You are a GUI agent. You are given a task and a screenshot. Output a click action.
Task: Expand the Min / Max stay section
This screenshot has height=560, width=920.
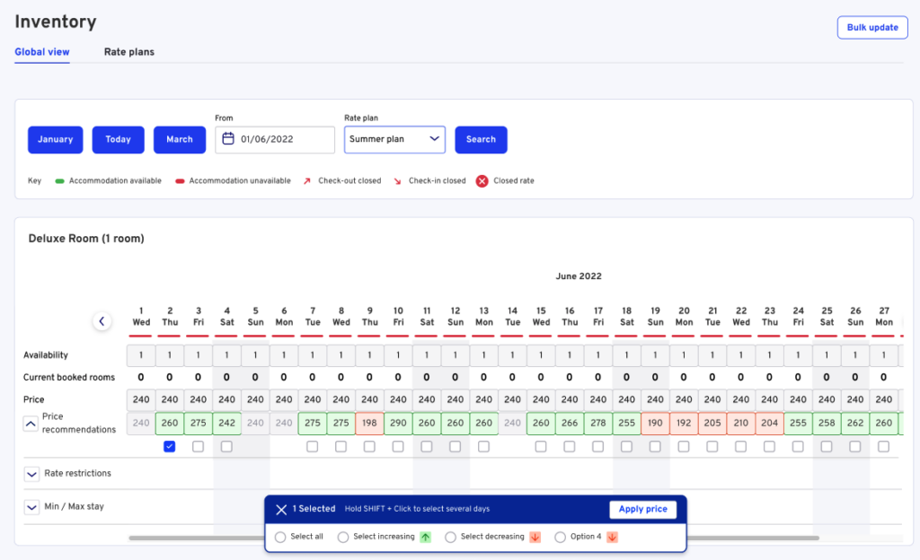(x=32, y=507)
